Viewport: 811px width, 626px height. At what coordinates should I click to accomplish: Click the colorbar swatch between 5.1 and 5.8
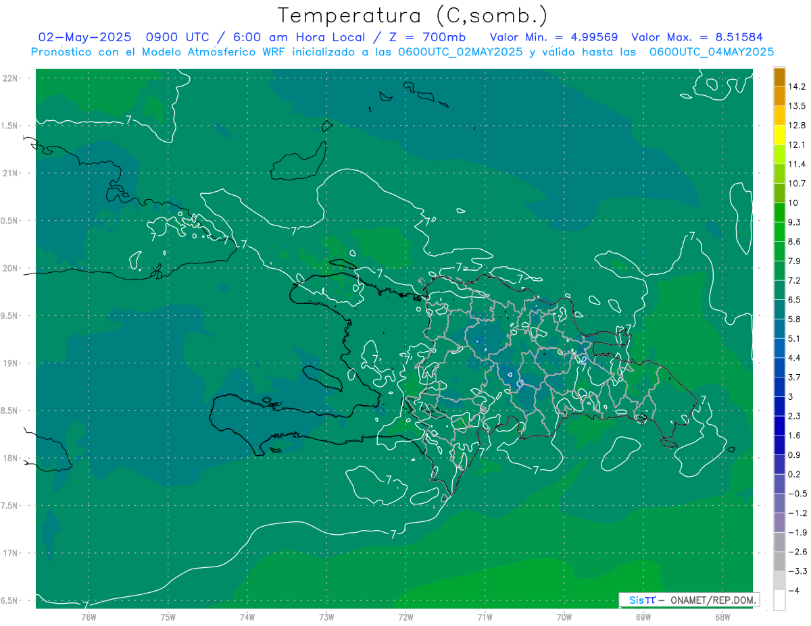coord(780,329)
